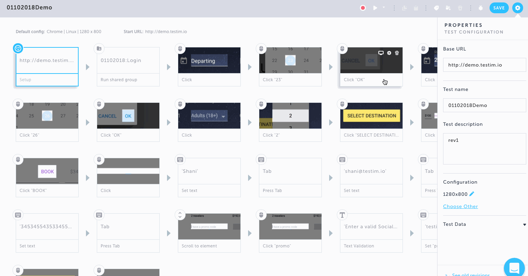This screenshot has width=528, height=276.
Task: Start recording with the red record button
Action: [x=363, y=8]
